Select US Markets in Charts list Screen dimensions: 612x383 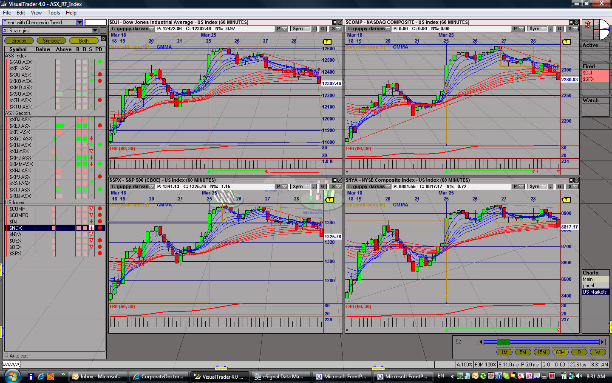595,292
